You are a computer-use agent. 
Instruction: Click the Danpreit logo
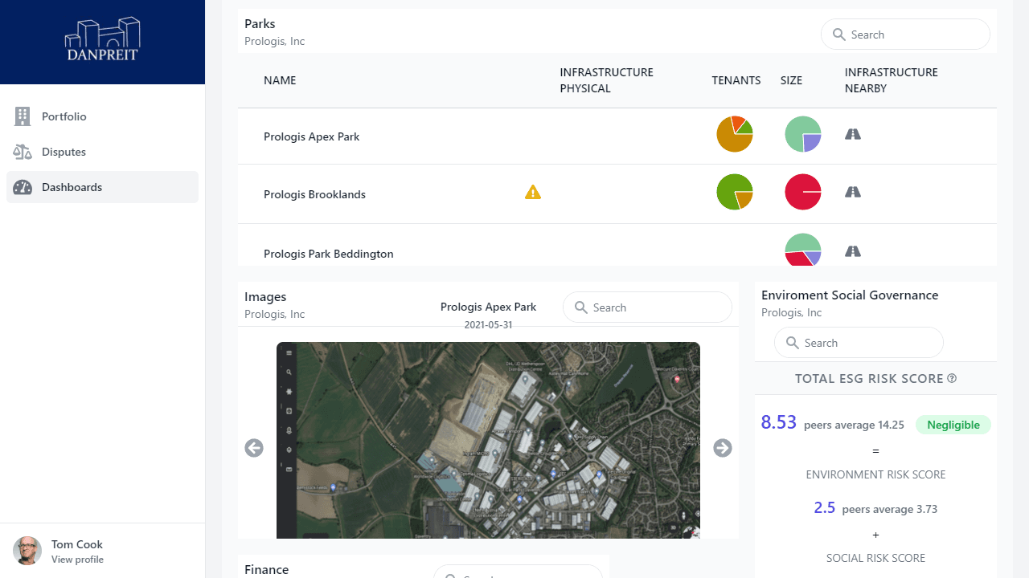tap(102, 39)
